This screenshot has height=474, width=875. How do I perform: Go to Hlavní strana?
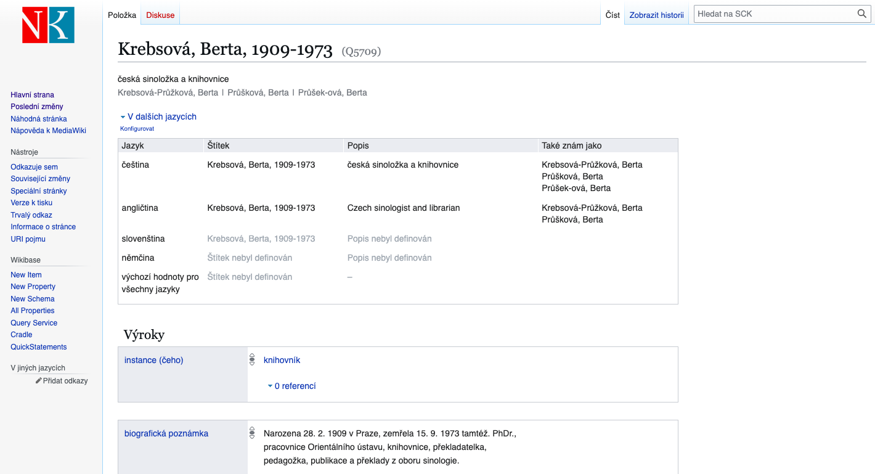click(32, 95)
